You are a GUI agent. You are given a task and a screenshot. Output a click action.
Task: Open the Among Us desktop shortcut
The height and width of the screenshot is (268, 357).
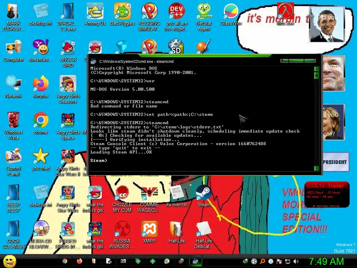95,14
